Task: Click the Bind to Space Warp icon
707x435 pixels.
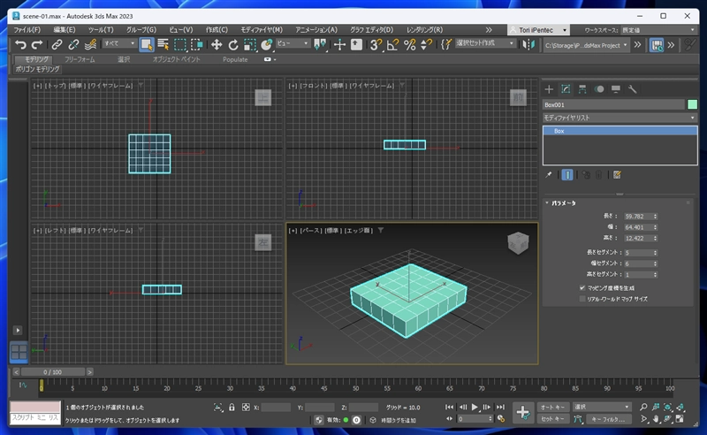Action: 91,44
